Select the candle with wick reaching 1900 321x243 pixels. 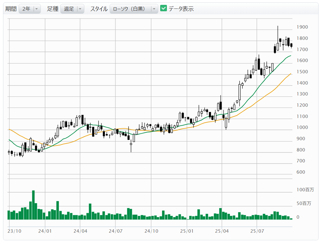click(278, 46)
